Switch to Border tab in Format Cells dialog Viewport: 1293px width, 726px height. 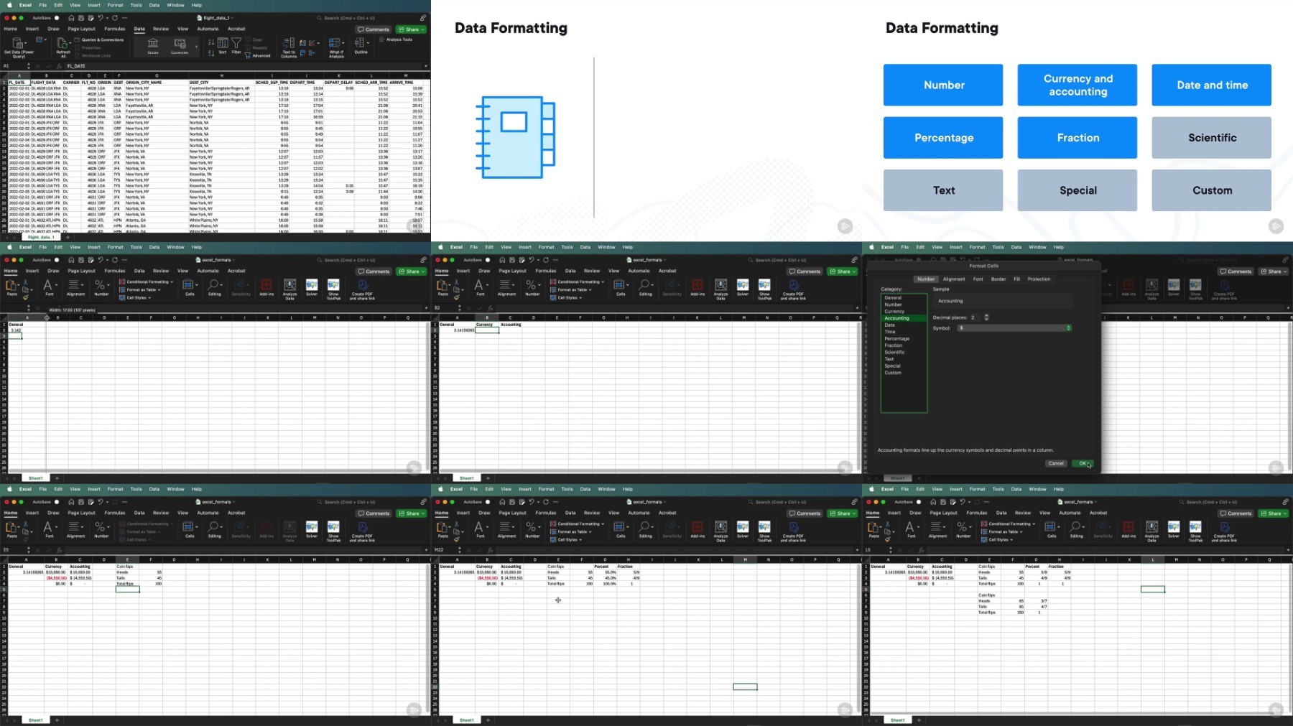pyautogui.click(x=998, y=279)
